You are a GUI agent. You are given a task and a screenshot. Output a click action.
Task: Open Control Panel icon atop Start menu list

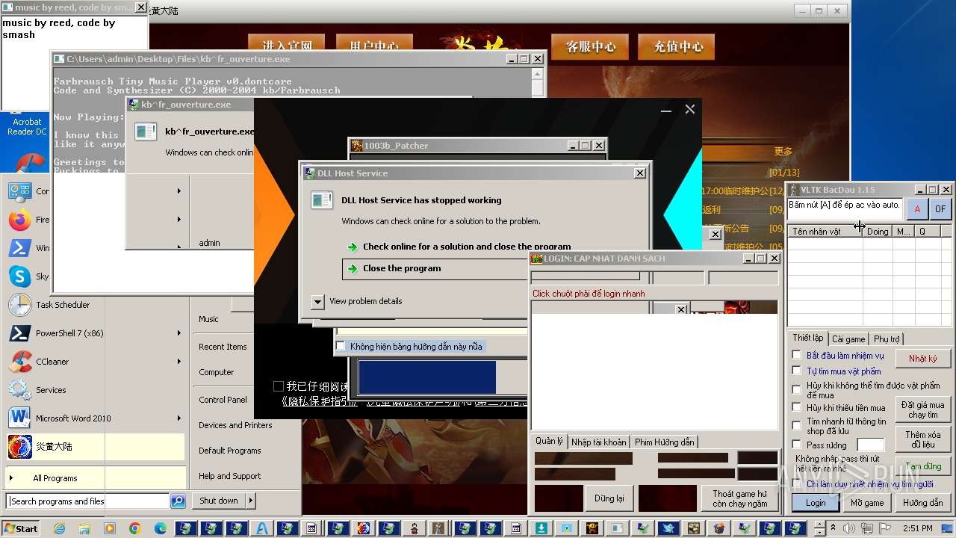coord(20,191)
